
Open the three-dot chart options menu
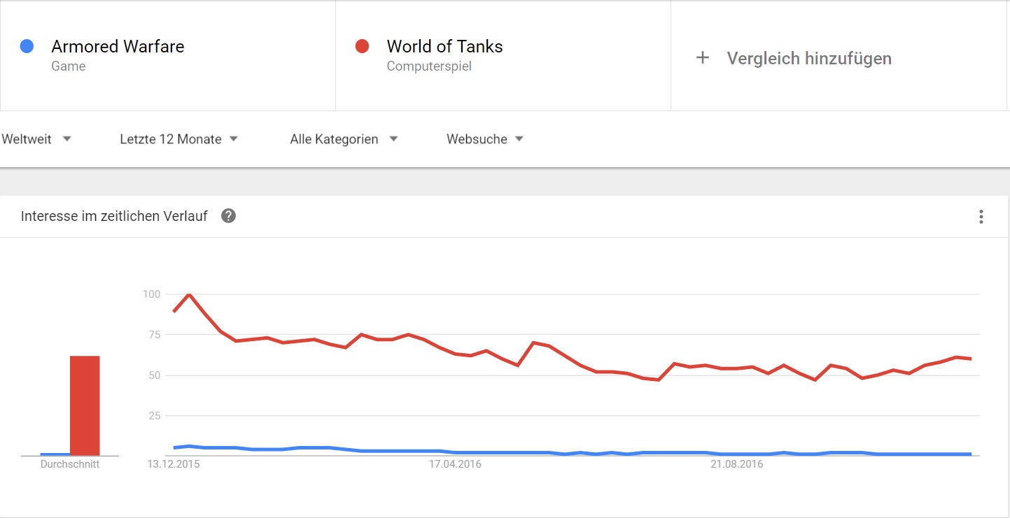[x=981, y=217]
